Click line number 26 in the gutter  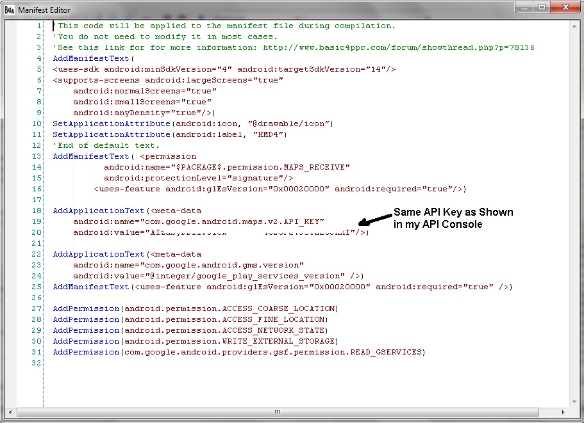[x=37, y=298]
